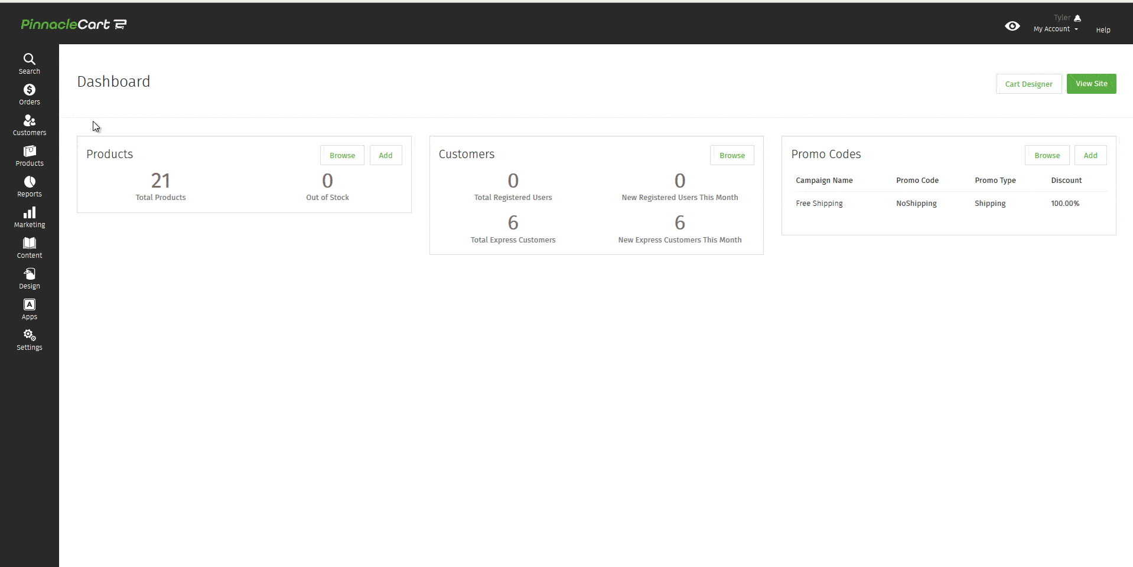Click the View Site button
The height and width of the screenshot is (567, 1133).
1091,84
